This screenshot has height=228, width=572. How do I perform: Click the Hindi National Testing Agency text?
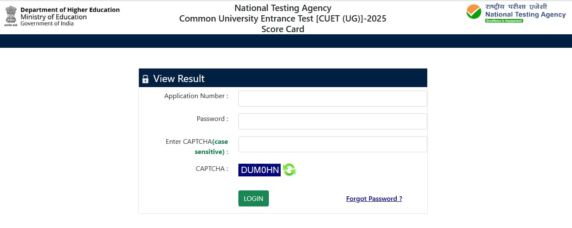(x=516, y=6)
